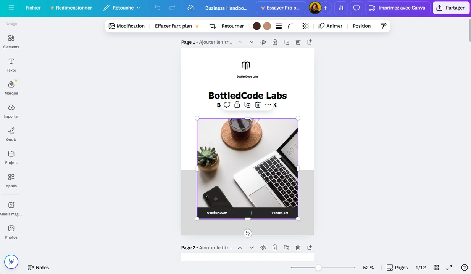Pick the dark brown color swatch
Viewport: 471px width, 274px height.
[x=257, y=26]
